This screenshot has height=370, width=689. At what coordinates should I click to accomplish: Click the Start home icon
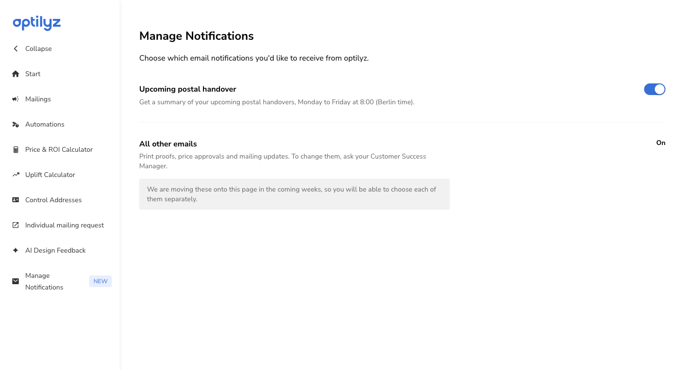(x=16, y=74)
